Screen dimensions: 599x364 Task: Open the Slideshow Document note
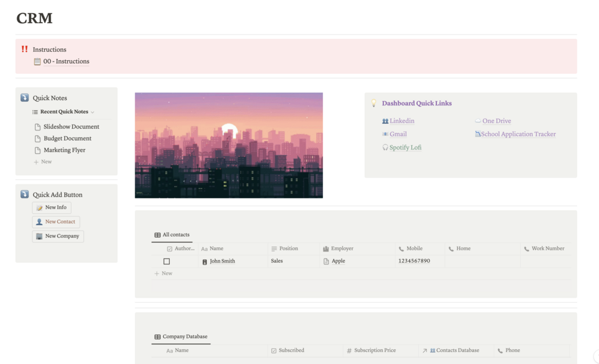[71, 126]
